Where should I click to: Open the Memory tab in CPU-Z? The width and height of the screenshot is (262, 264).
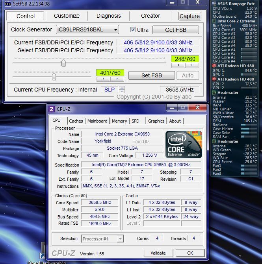coord(119,121)
